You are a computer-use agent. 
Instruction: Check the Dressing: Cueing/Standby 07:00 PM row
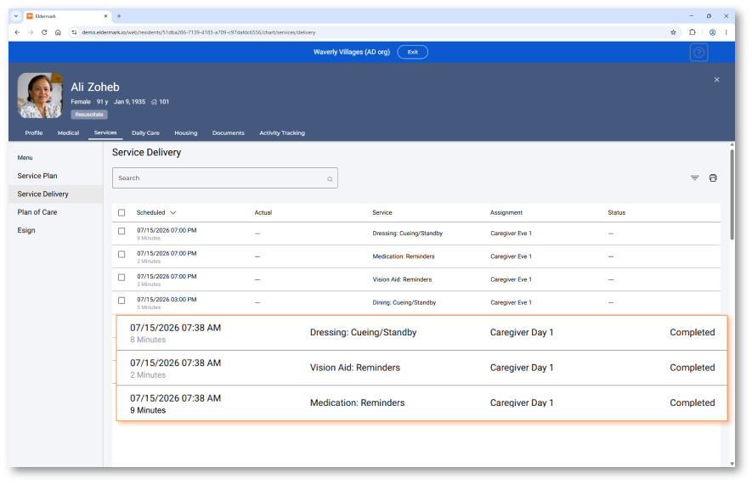(x=122, y=231)
